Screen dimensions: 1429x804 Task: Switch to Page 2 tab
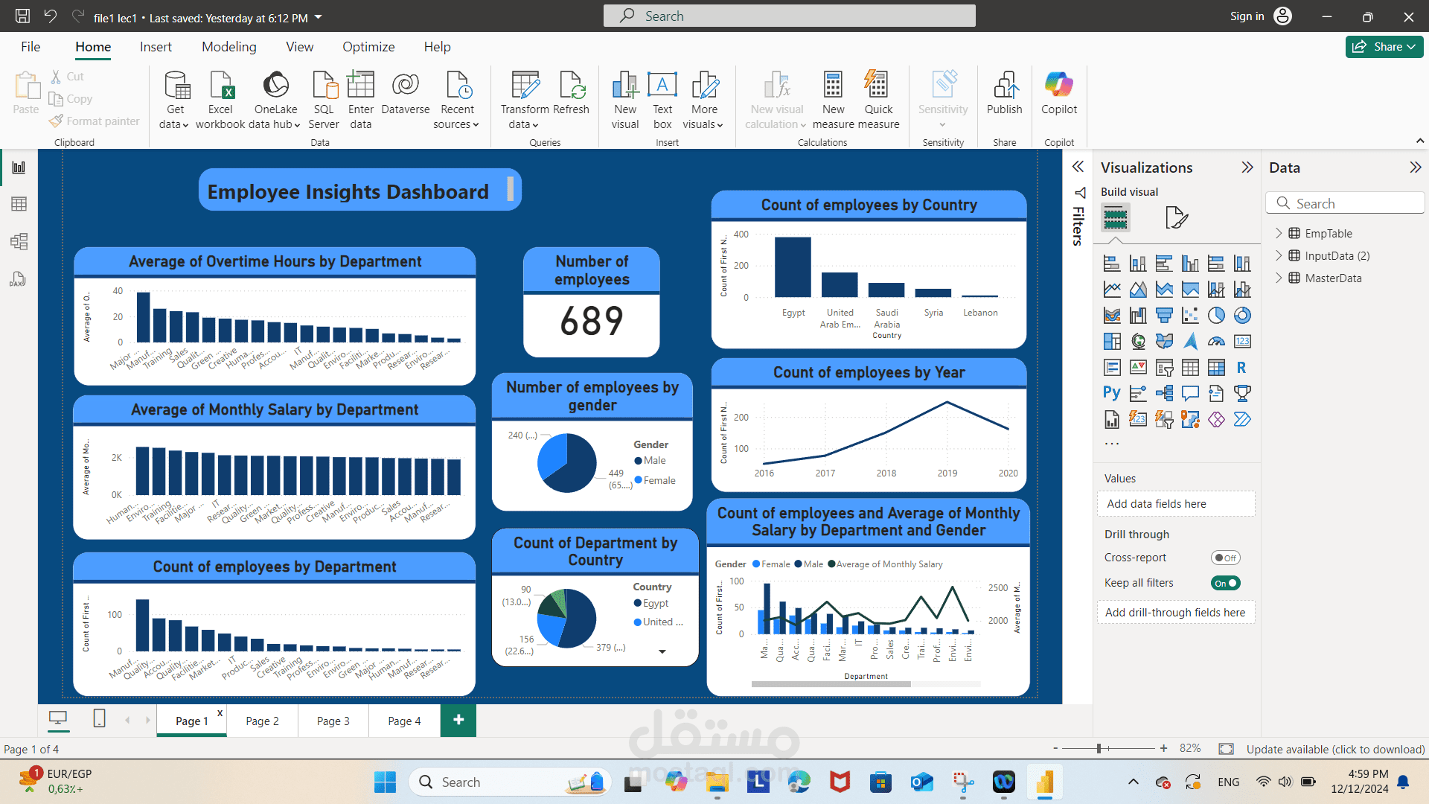pos(263,721)
